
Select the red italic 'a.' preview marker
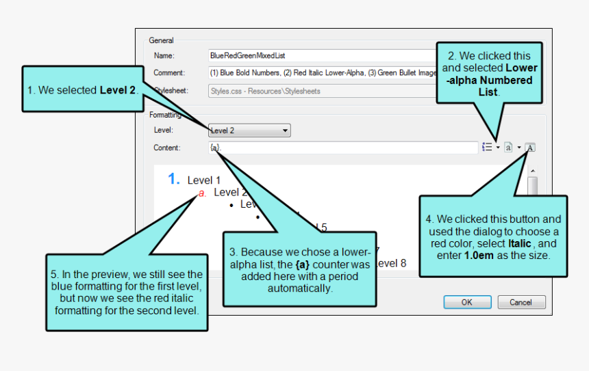tap(202, 193)
